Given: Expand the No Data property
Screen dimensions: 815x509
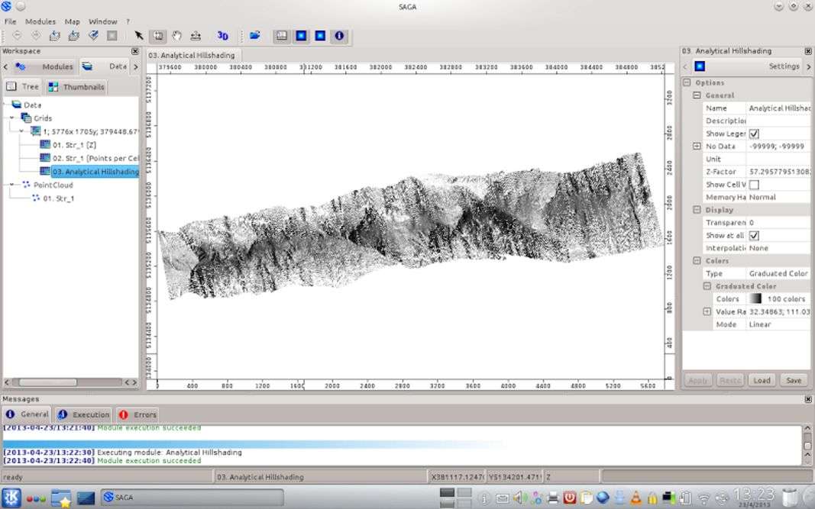Looking at the screenshot, I should click(697, 147).
